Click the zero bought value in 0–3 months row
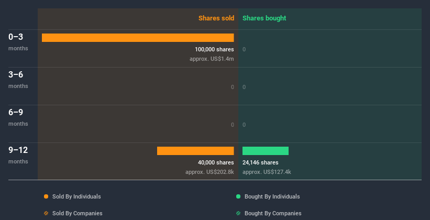This screenshot has height=220, width=430. (244, 49)
